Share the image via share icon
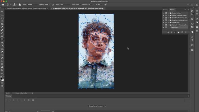 [x=197, y=4]
